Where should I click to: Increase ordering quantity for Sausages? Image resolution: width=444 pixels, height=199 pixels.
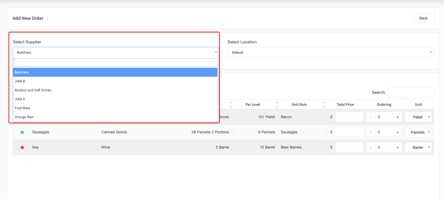click(397, 132)
